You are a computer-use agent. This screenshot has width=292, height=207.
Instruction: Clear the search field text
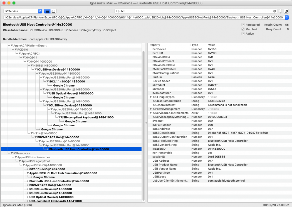(274, 11)
